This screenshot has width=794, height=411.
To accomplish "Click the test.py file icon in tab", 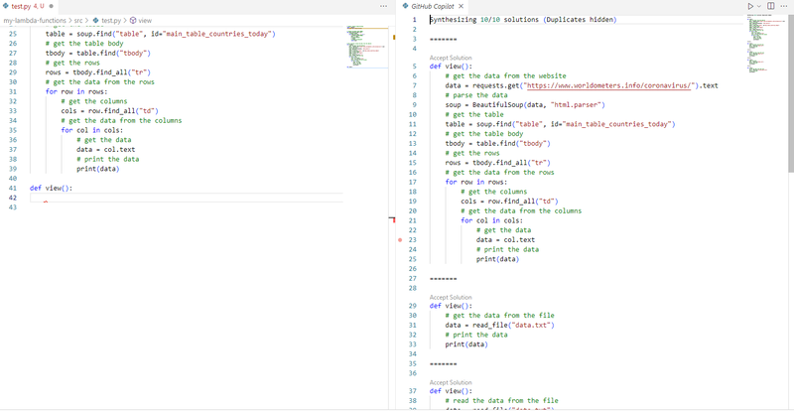I will [x=6, y=7].
